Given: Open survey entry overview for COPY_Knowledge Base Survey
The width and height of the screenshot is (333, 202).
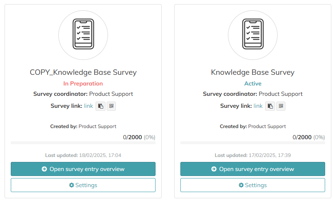Looking at the screenshot, I should coord(83,169).
